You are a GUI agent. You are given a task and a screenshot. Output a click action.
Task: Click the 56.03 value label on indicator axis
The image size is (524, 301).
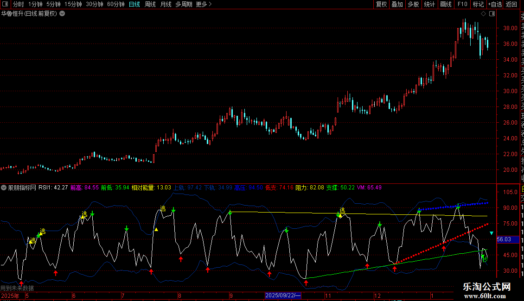tap(504, 239)
